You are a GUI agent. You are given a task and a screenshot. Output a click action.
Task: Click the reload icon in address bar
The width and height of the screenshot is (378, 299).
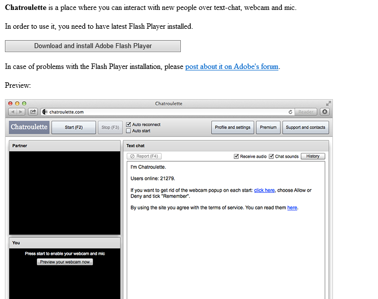(x=290, y=112)
